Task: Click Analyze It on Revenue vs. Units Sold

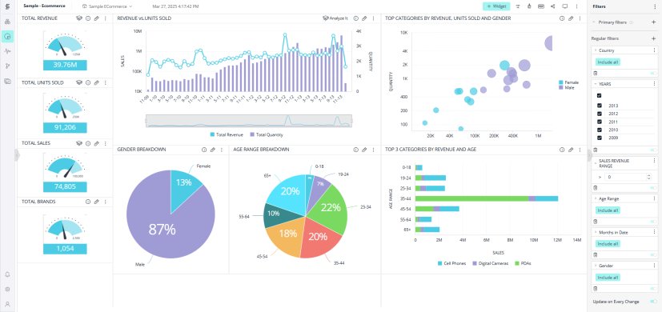Action: pos(336,18)
